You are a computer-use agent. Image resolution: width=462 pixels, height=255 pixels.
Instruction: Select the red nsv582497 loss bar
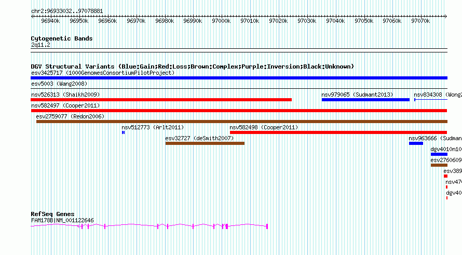click(239, 111)
